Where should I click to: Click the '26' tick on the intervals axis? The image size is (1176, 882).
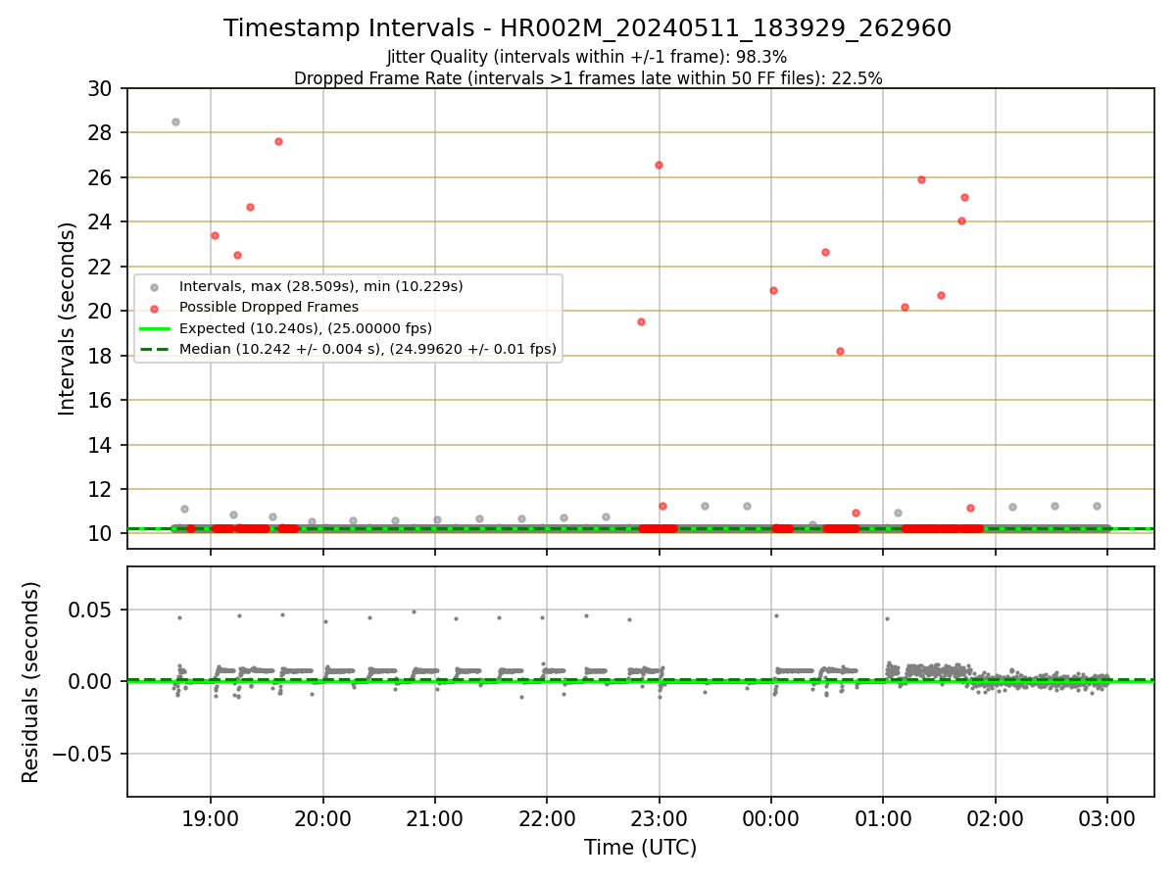pos(99,177)
